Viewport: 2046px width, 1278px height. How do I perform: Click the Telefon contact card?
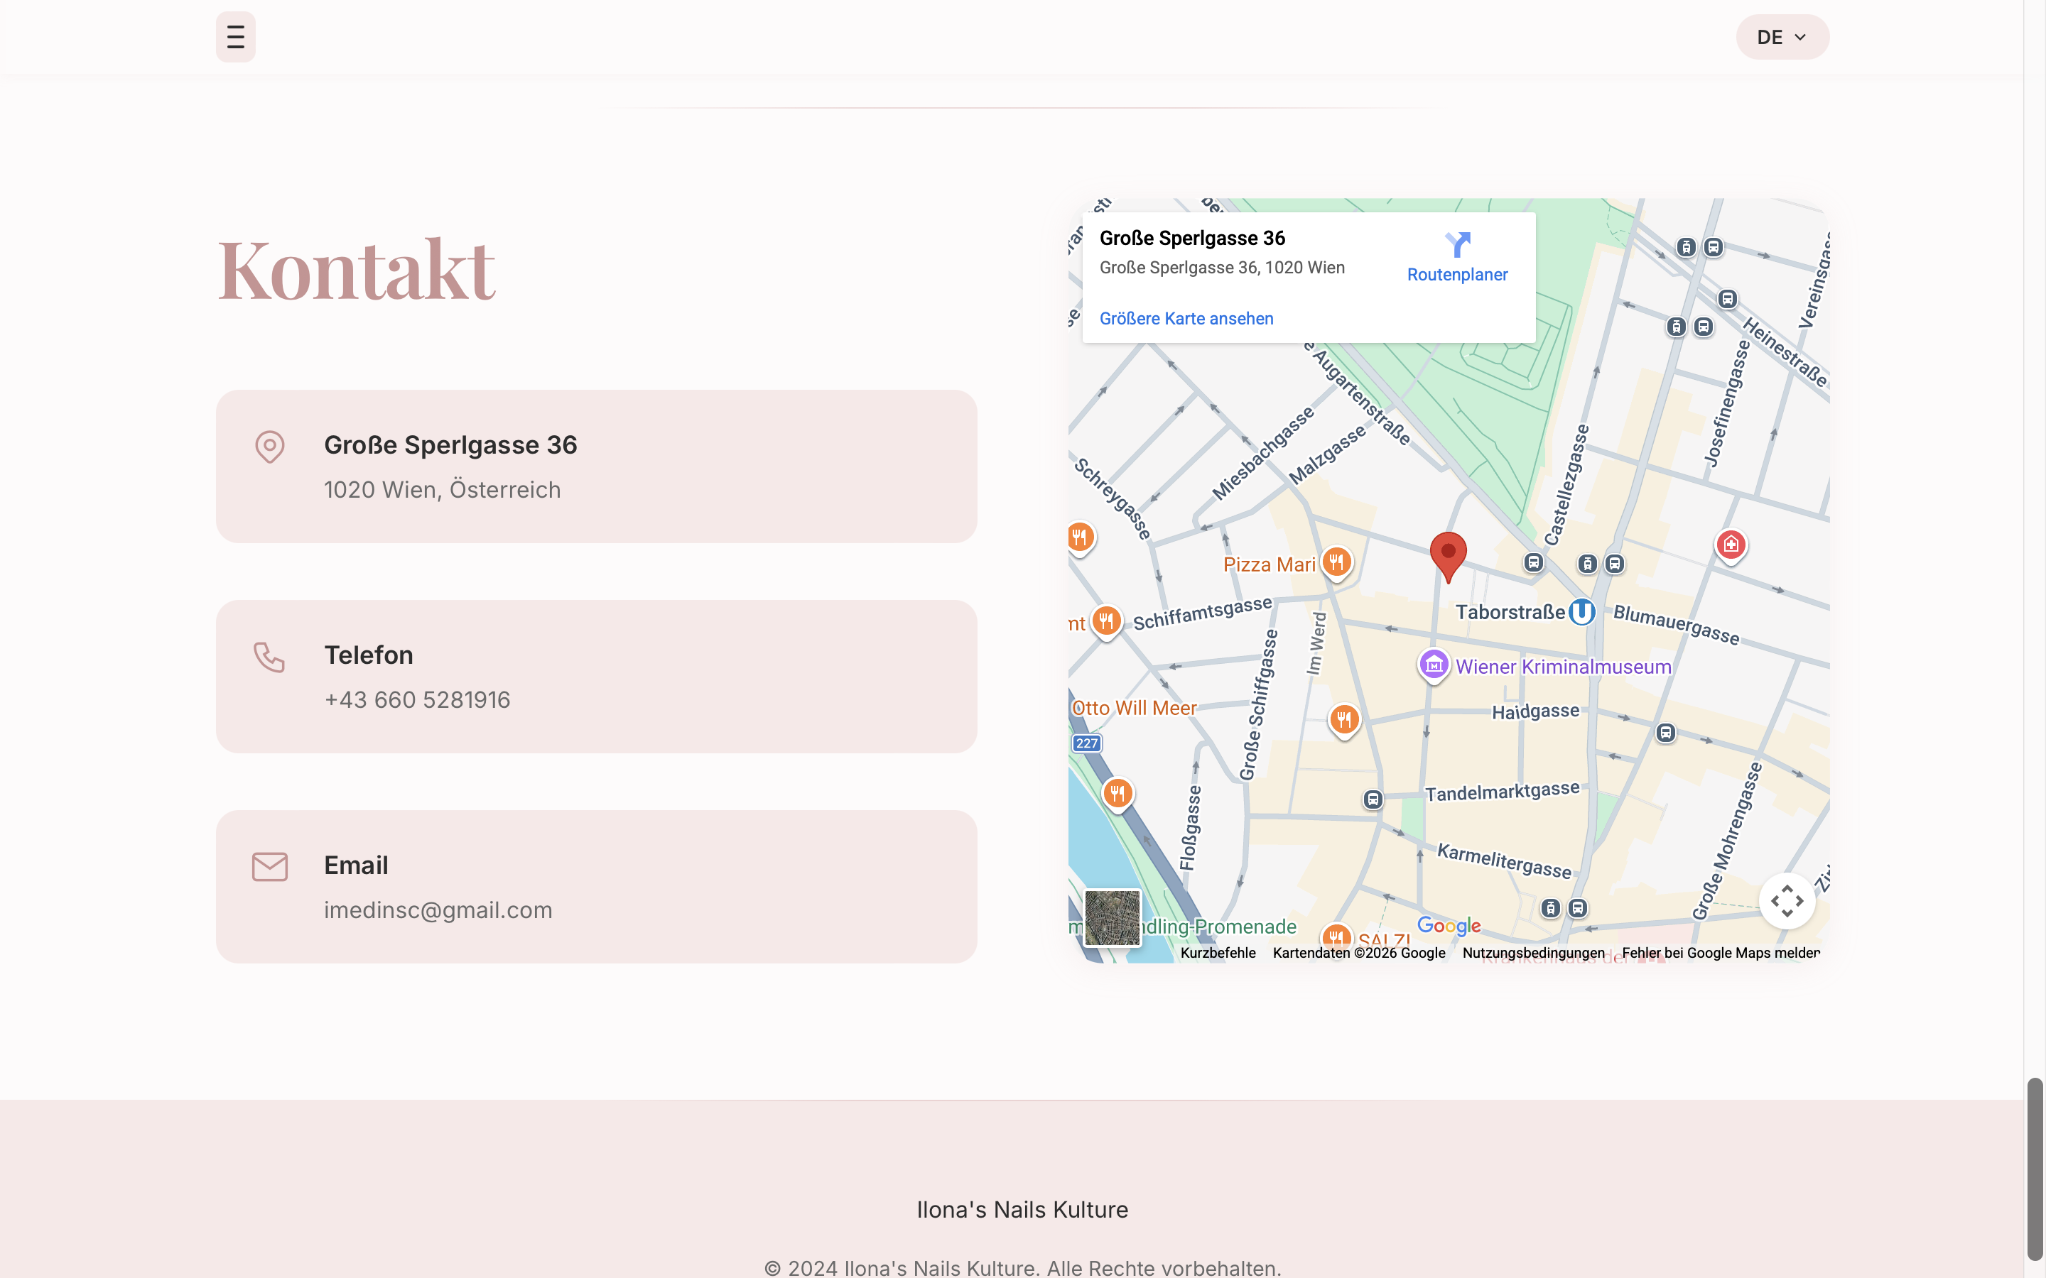[x=596, y=676]
